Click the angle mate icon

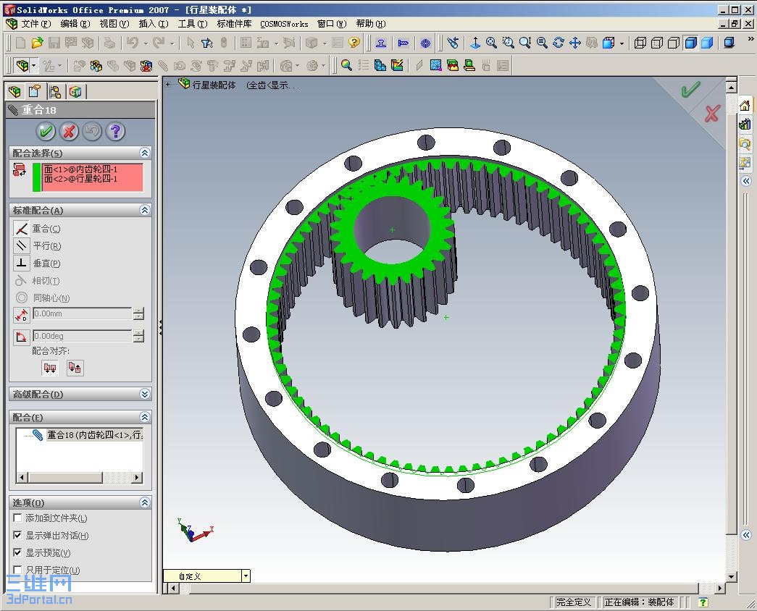pos(21,337)
